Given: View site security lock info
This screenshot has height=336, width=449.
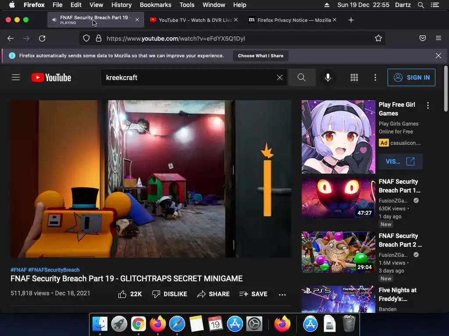Looking at the screenshot, I should 99,38.
